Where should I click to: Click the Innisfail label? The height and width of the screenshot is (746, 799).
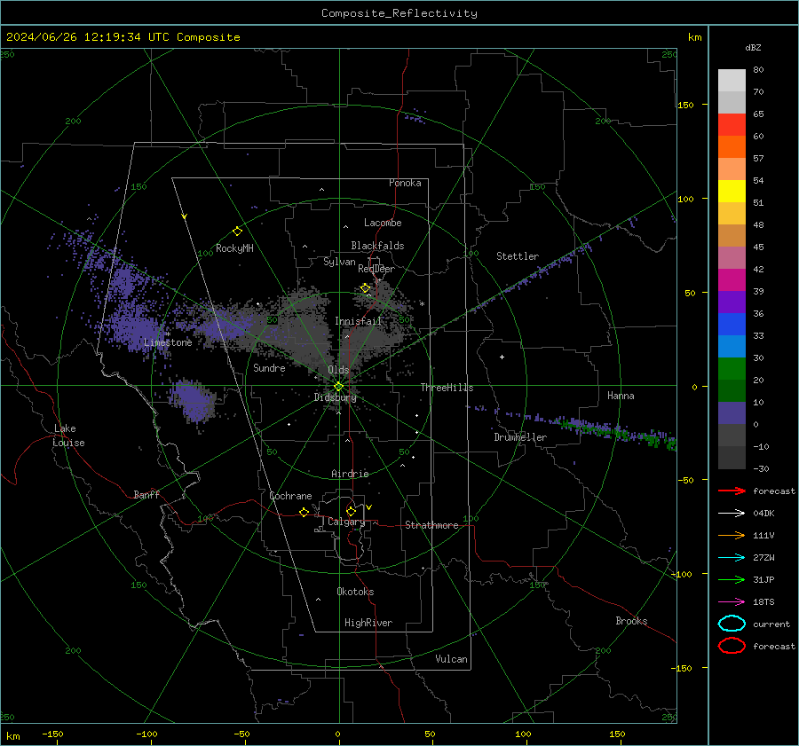[359, 321]
